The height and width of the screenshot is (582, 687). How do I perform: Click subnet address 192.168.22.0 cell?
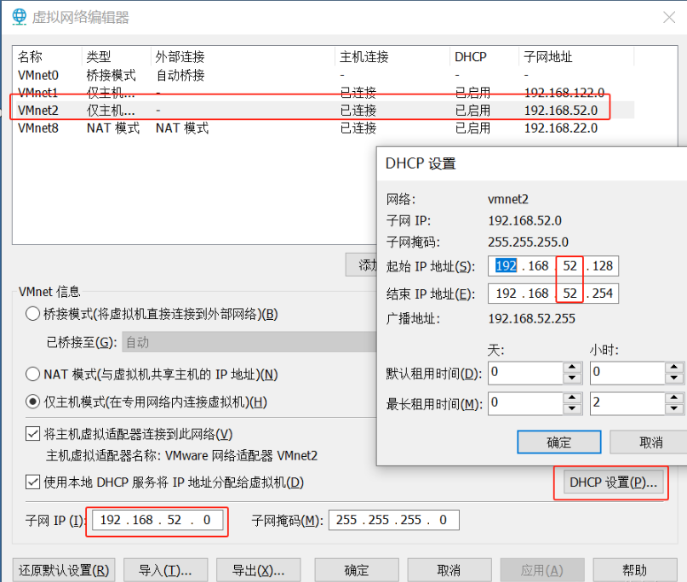coord(561,128)
